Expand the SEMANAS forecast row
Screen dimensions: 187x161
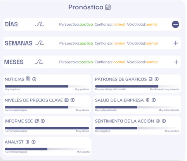coord(176,43)
